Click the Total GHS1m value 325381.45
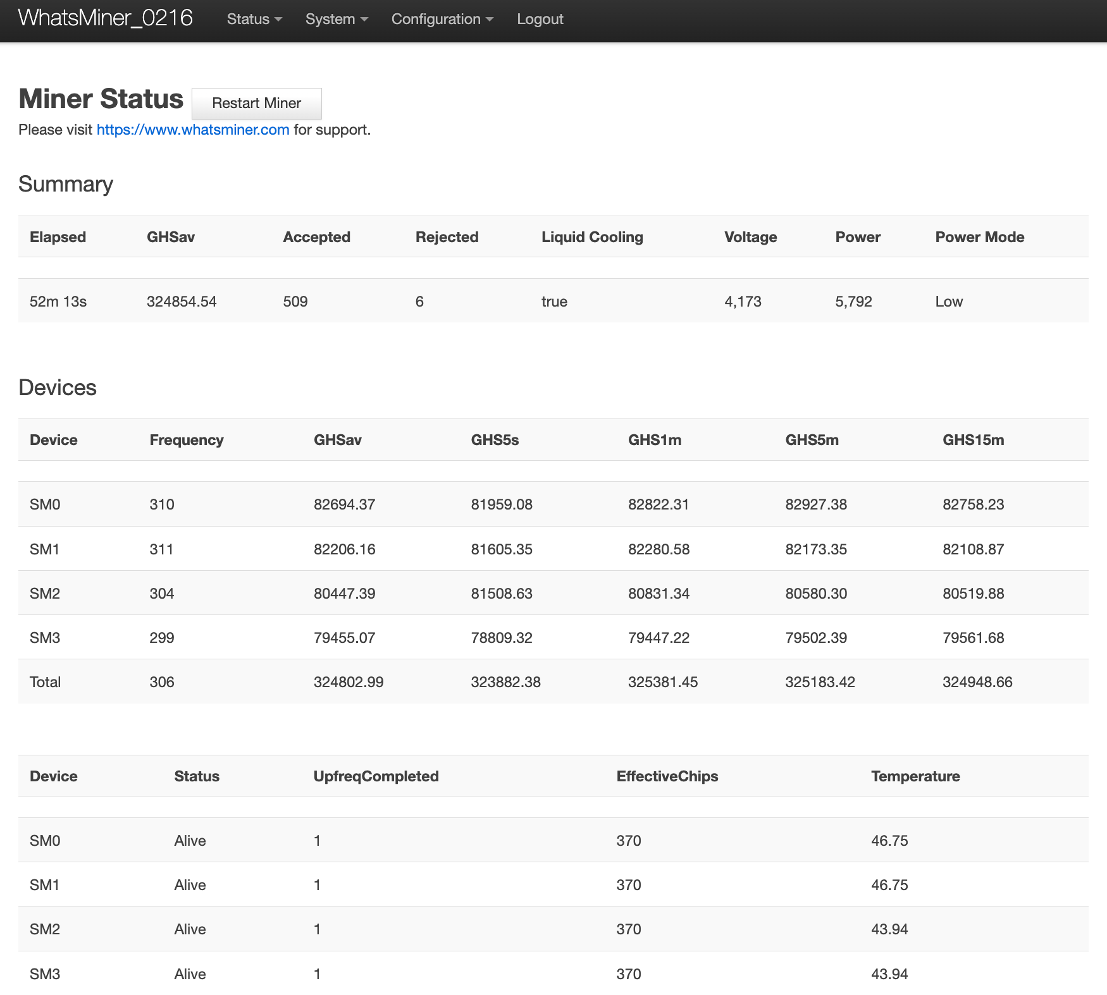1107x995 pixels. (663, 682)
